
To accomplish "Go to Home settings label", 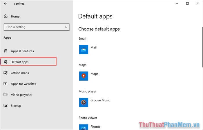I will (x=15, y=16).
